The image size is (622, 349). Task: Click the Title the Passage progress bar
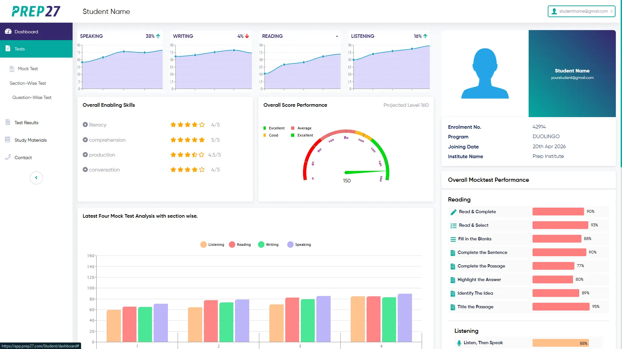pos(560,307)
